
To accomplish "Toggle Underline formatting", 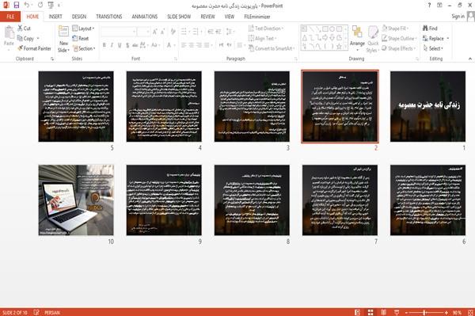I will [x=120, y=45].
